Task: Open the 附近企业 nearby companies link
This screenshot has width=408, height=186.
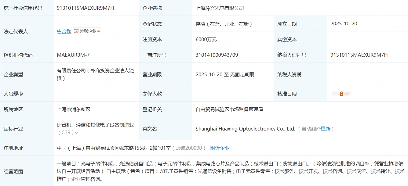Action: pos(220,148)
